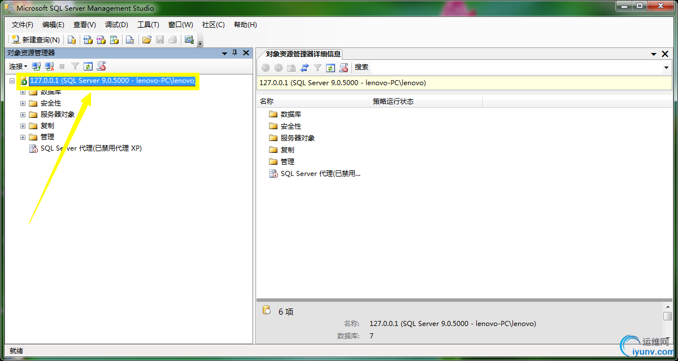Viewport: 678px width, 361px height.
Task: Select SQL Server 代理 node in the tree
Action: click(91, 148)
